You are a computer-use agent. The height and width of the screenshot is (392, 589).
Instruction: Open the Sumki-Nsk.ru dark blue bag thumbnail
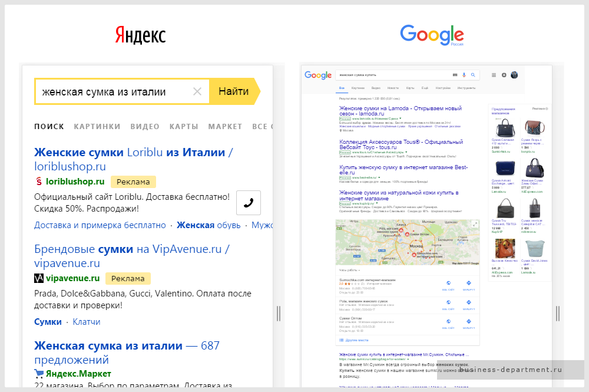click(505, 127)
